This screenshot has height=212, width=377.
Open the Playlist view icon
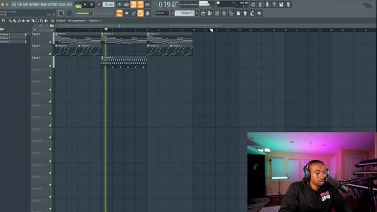tap(203, 13)
